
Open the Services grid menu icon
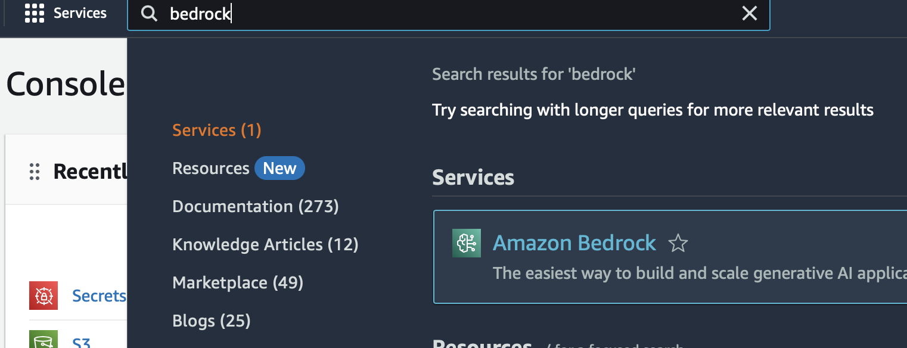(x=35, y=14)
